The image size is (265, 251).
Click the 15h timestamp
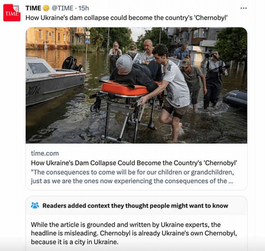(84, 8)
